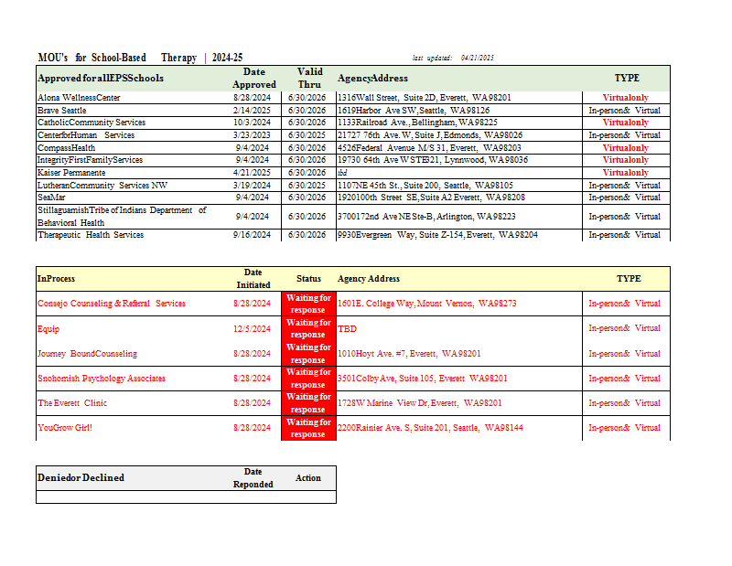Click the title "MOU's for School-Based Therapy | 2024-25"
The width and height of the screenshot is (732, 566).
(140, 58)
